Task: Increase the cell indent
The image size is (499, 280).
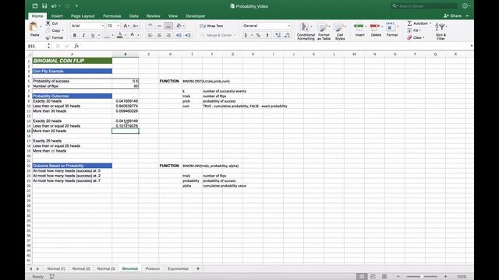Action: (188, 35)
